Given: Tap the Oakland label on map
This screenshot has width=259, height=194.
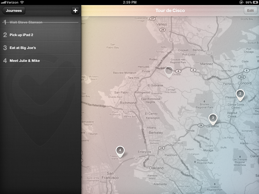Looking at the screenshot, I should pyautogui.click(x=156, y=168).
